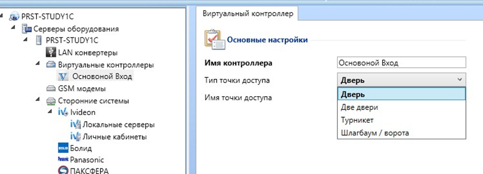The width and height of the screenshot is (483, 174).
Task: Select the Panasonic tree item
Action: tap(87, 160)
